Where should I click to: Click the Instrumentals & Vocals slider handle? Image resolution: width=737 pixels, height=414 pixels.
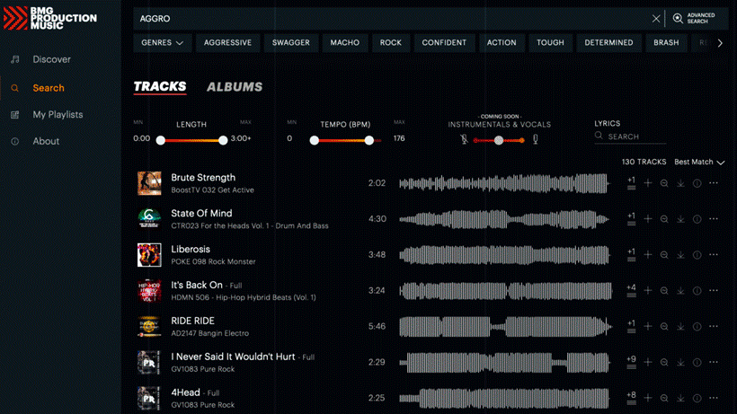(x=499, y=140)
